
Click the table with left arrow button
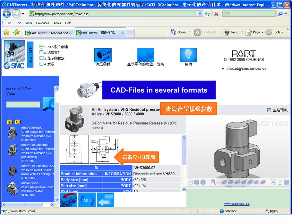[106, 200]
